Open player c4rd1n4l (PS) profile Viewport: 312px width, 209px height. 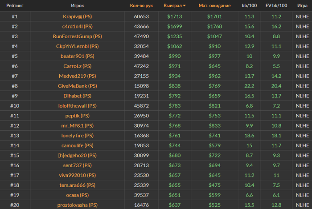pos(78,26)
